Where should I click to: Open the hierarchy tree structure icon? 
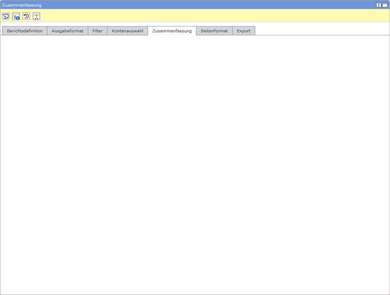[36, 16]
